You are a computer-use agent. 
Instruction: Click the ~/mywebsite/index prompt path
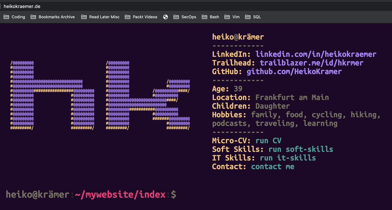120,195
